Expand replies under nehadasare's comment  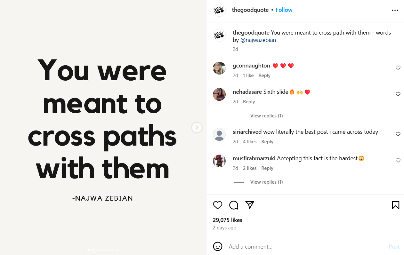(x=266, y=116)
